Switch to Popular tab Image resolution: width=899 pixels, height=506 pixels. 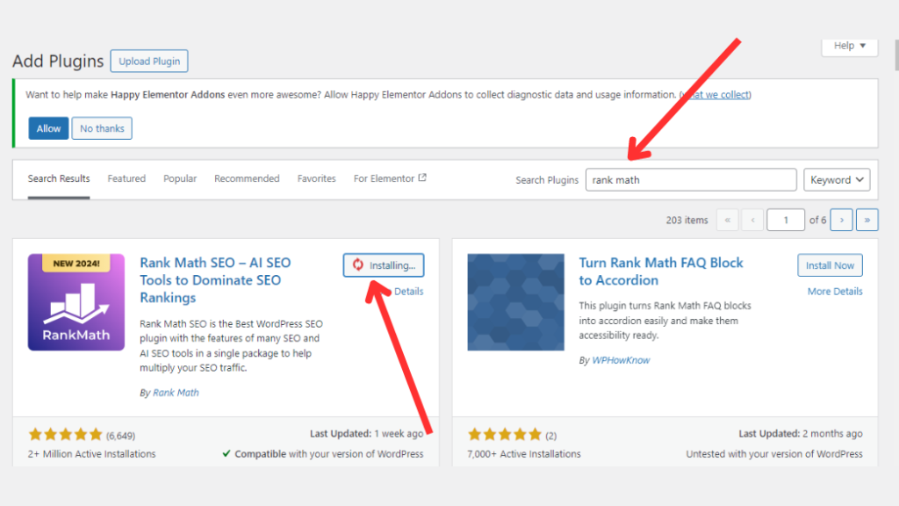[x=180, y=178]
